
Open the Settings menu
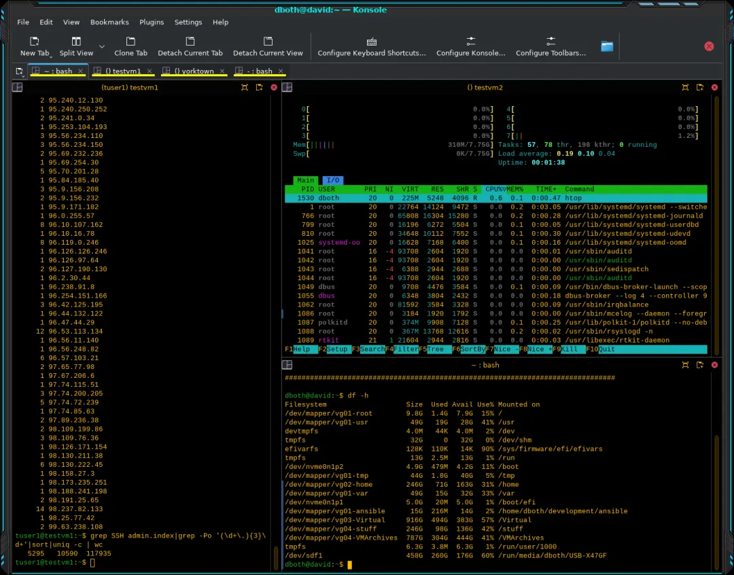188,22
